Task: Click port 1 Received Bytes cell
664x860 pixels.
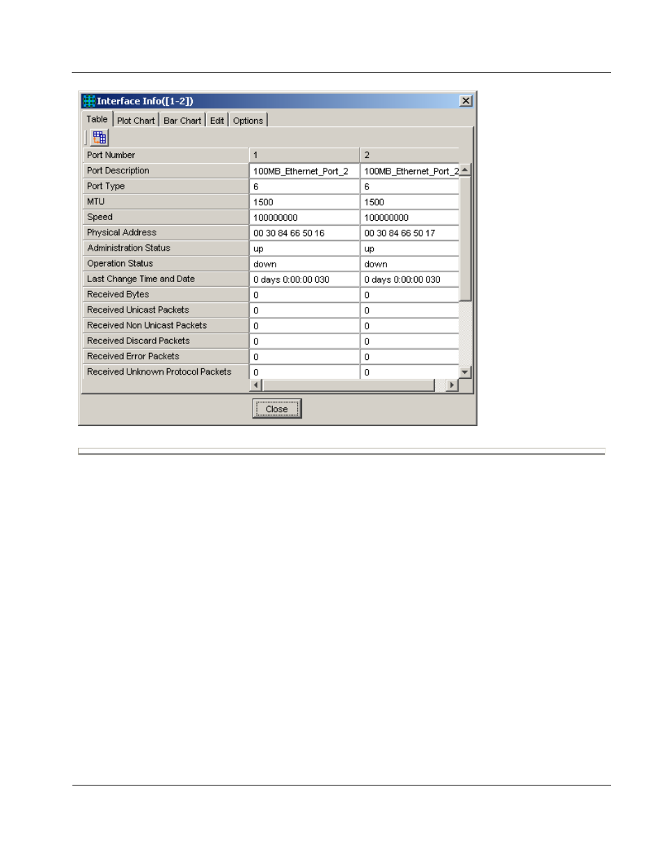Action: point(304,295)
